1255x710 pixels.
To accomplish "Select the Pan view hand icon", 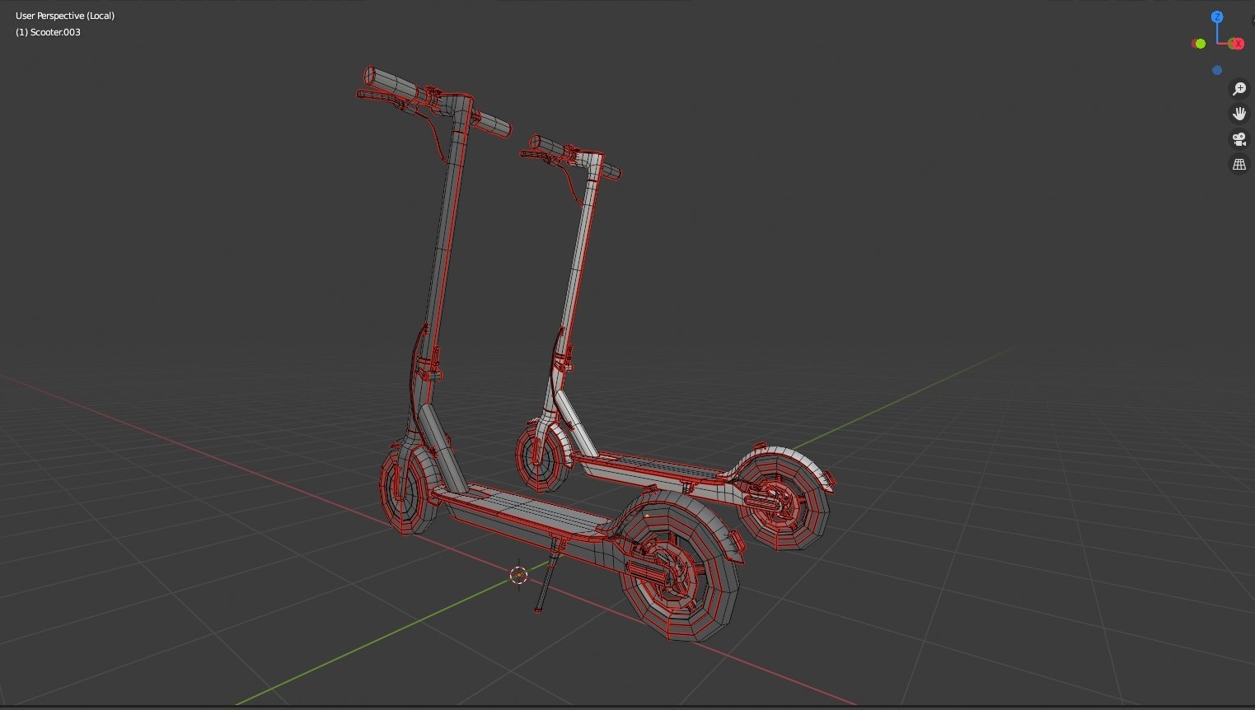I will point(1239,113).
